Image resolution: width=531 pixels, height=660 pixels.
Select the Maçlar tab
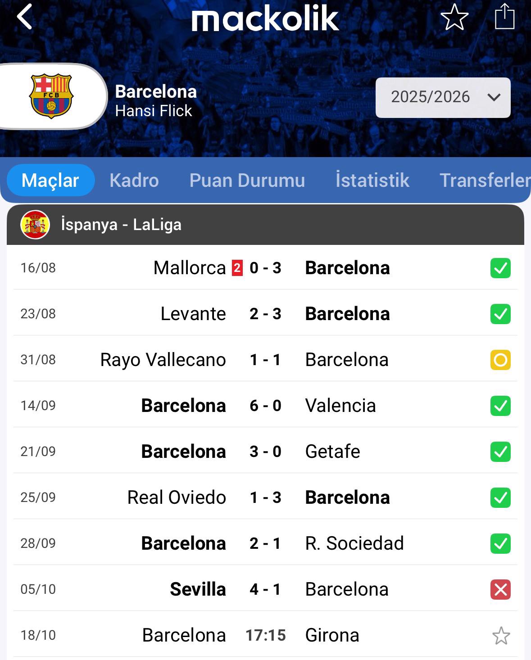(x=50, y=181)
